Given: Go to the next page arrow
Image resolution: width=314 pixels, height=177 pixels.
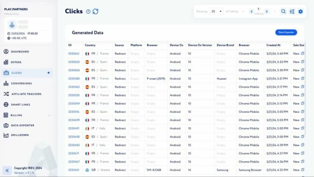Looking at the screenshot, I should click(x=267, y=12).
